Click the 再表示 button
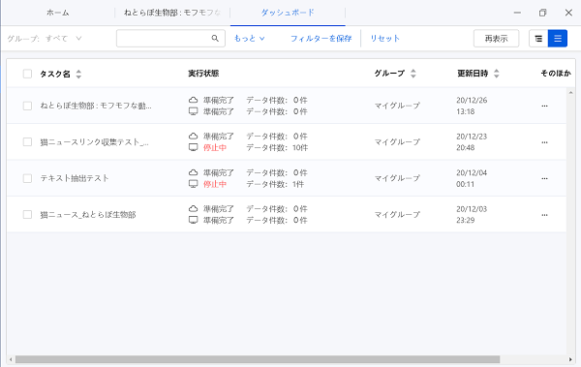The image size is (581, 367). (x=496, y=39)
